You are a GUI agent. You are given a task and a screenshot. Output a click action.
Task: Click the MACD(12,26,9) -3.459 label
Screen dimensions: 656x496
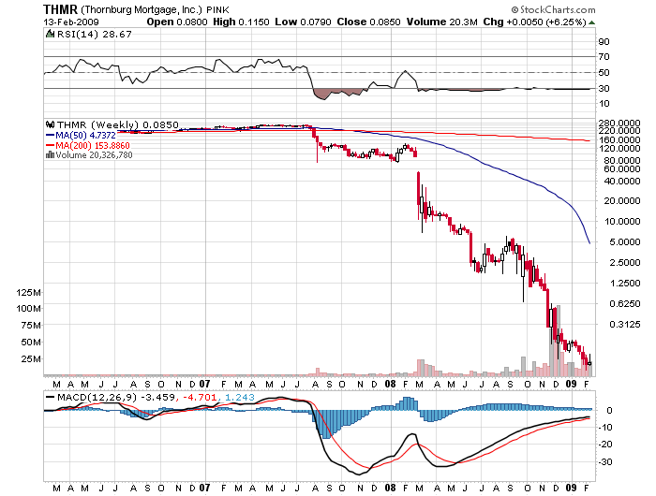pos(115,398)
